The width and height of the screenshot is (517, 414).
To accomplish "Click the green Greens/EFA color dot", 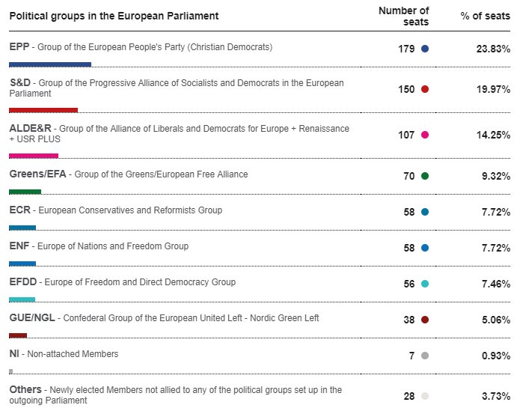I will [x=425, y=176].
